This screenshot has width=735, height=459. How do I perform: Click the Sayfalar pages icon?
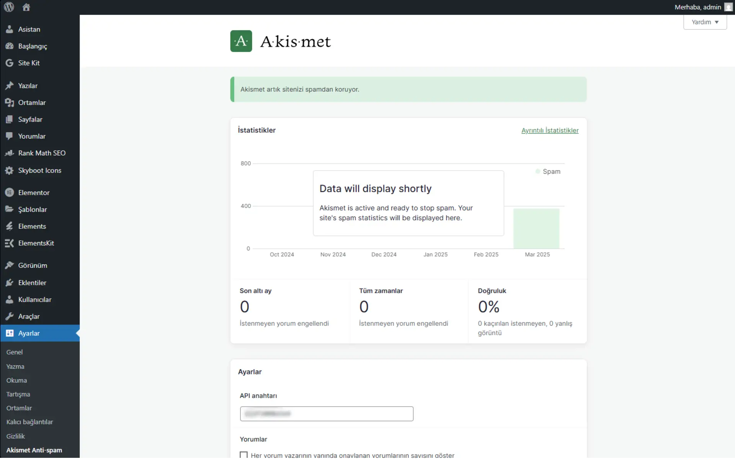click(10, 119)
